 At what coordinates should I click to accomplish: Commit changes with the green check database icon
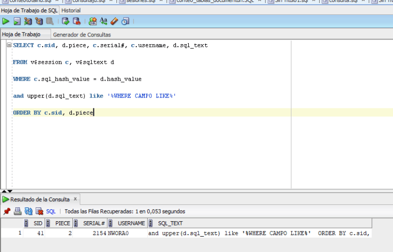(66, 22)
